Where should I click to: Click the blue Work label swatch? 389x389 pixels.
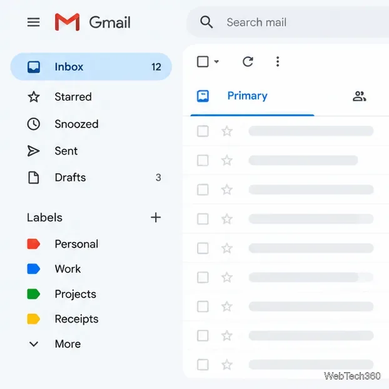(33, 269)
